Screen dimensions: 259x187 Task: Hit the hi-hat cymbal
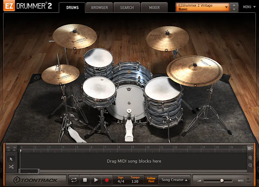(60, 74)
